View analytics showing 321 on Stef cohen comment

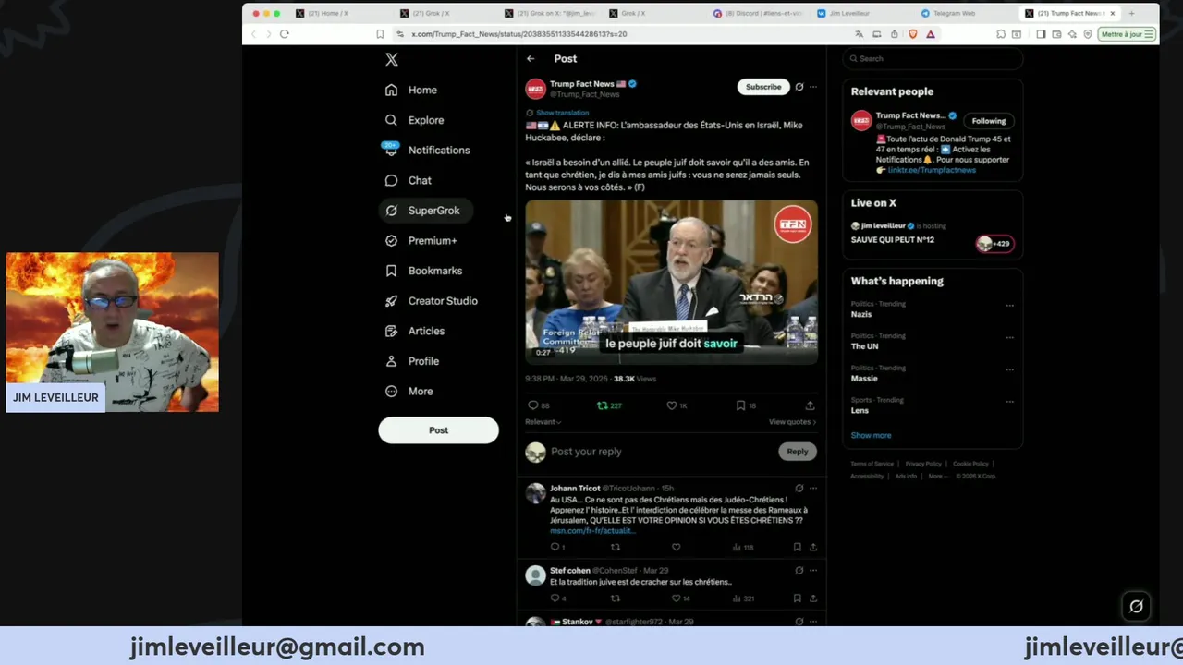coord(744,598)
